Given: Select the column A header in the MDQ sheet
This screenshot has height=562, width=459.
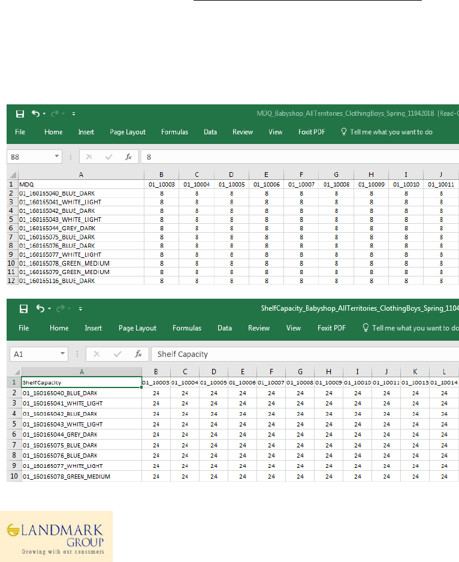Looking at the screenshot, I should click(81, 175).
